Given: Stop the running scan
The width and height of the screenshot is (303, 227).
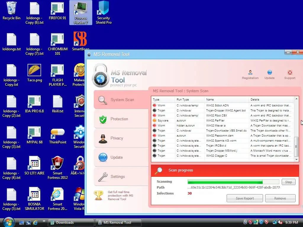Looking at the screenshot, I should coord(289,182).
